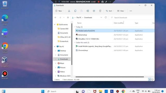Click the Search Downloads input field
Viewport: 166px width, 93px height.
pyautogui.click(x=131, y=18)
